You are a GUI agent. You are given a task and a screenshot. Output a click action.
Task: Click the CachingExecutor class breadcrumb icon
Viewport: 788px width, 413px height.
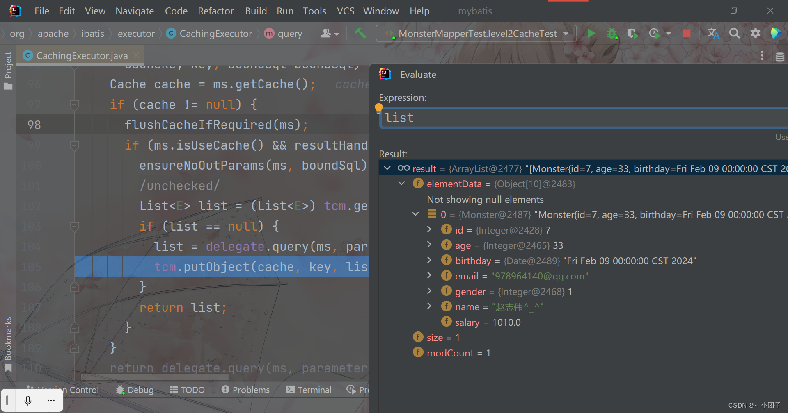click(171, 33)
